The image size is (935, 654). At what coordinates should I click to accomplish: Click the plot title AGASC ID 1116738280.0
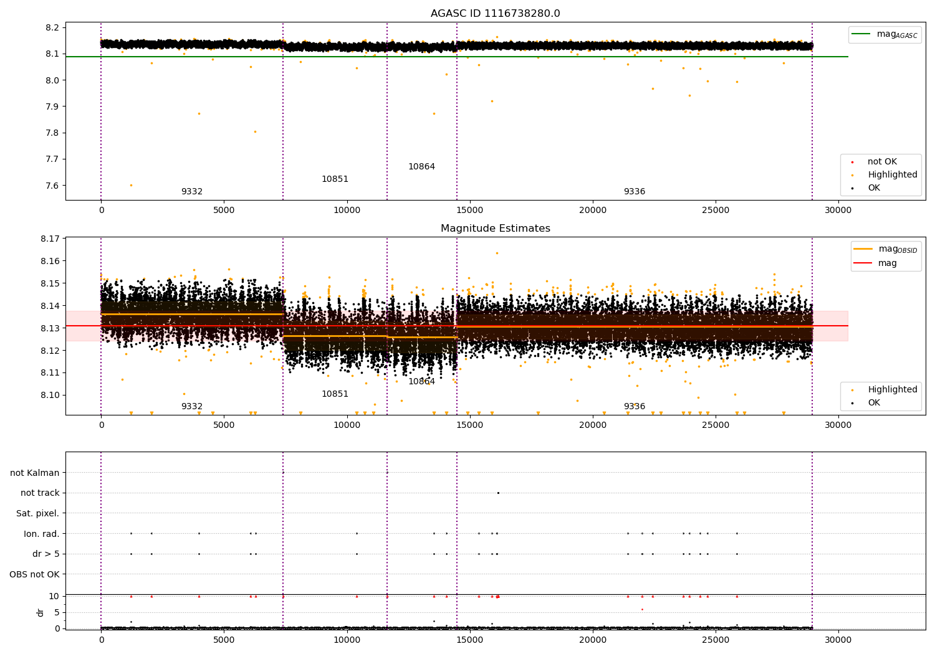(496, 14)
